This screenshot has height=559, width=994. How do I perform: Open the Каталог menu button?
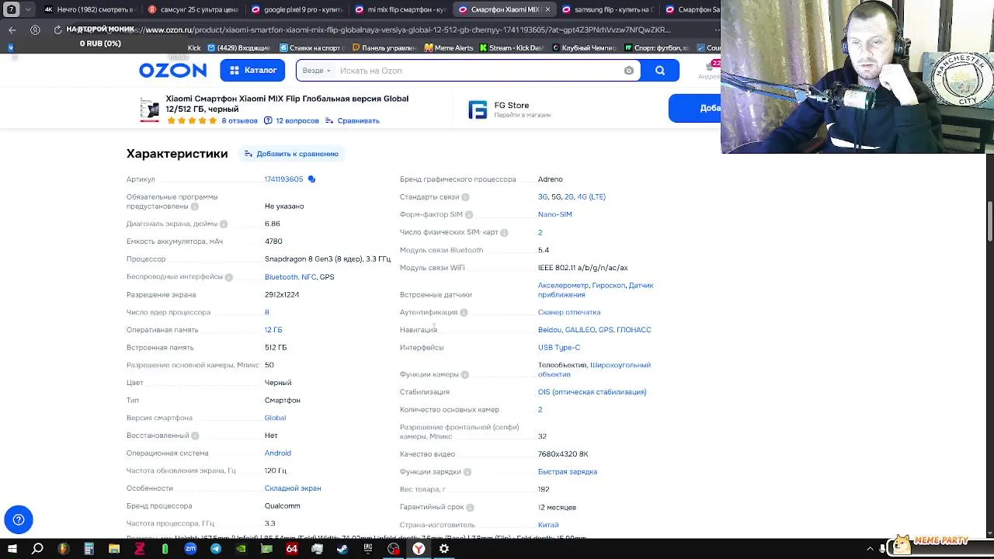click(252, 71)
